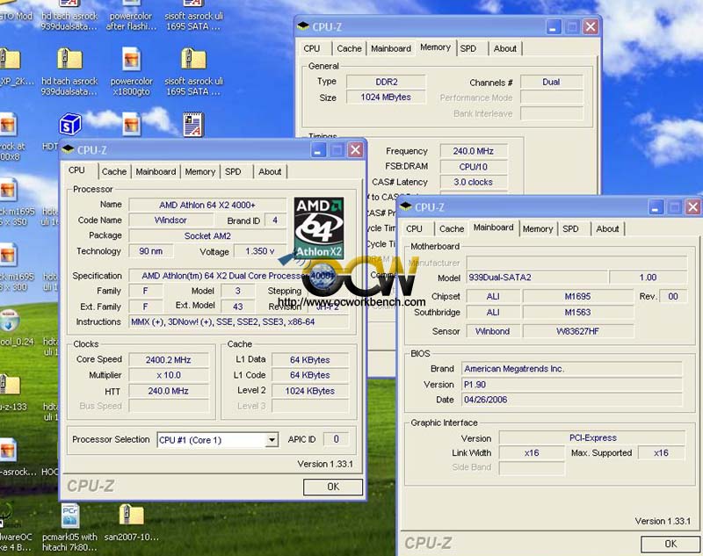Click the '939Dual-SATA2' motherboard model field

click(x=537, y=278)
